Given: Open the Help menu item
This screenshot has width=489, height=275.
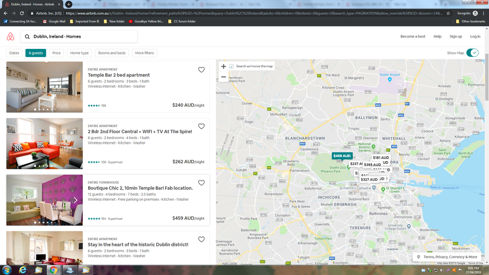Looking at the screenshot, I should click(x=437, y=37).
